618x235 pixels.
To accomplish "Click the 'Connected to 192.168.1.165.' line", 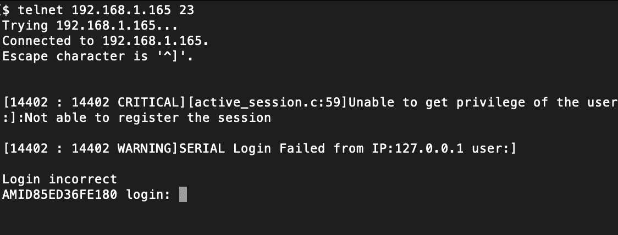I will pos(106,41).
